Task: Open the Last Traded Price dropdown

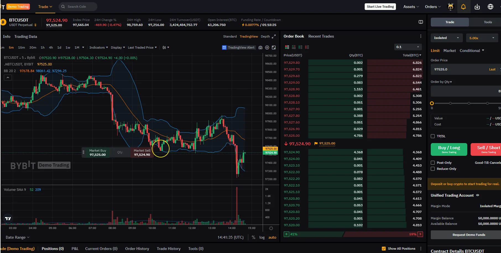Action: pos(142,48)
